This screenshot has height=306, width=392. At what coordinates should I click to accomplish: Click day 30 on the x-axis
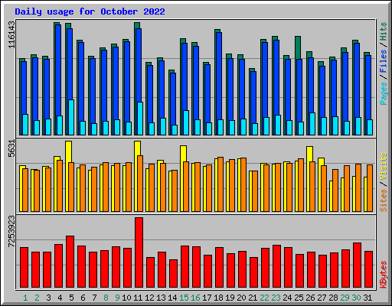click(356, 298)
